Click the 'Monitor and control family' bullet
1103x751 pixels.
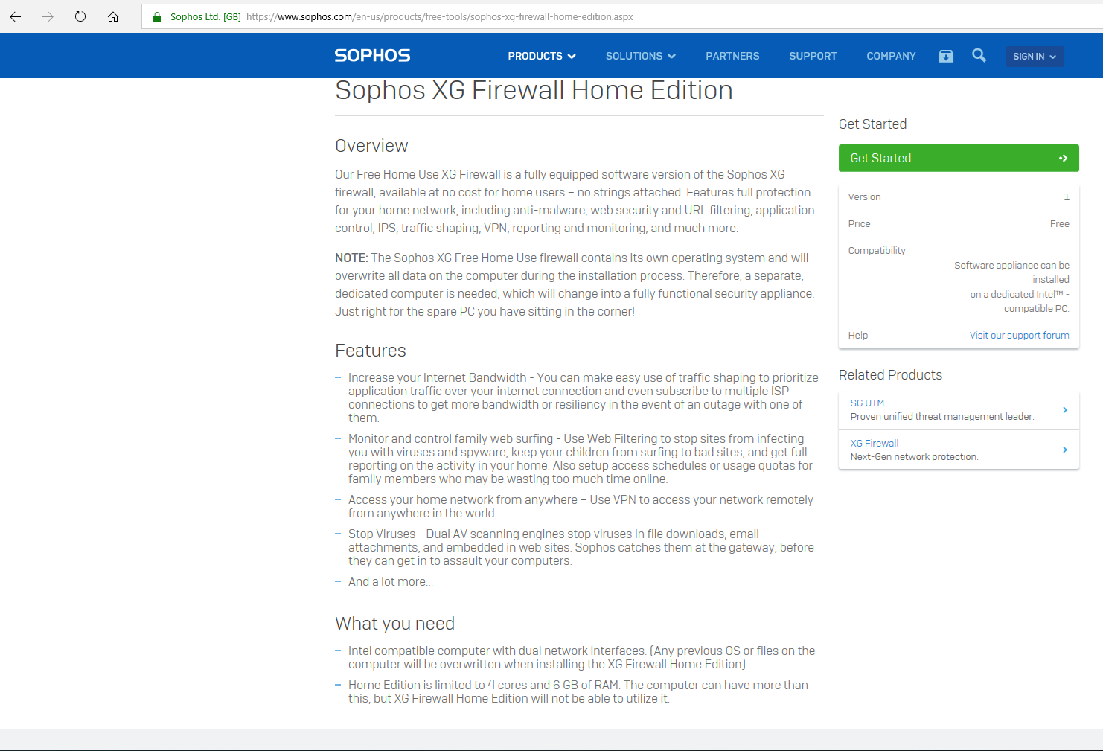581,459
